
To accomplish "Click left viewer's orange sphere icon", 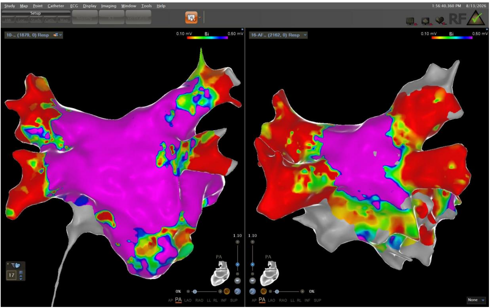I will (x=227, y=291).
